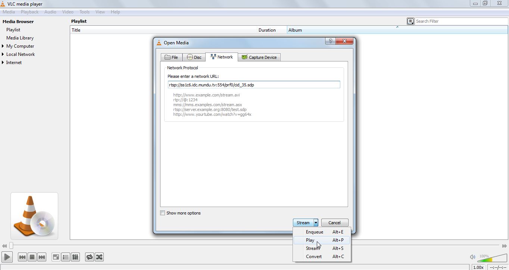Click the 1.00x playback speed indicator
This screenshot has height=270, width=509.
point(478,267)
